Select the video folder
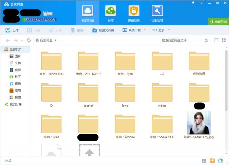 (x=162, y=95)
